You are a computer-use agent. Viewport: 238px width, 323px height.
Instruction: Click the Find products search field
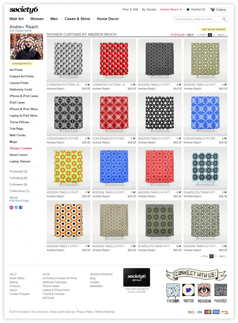coord(198,19)
